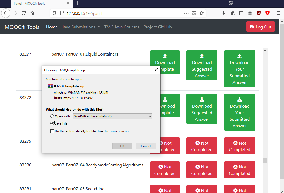Go back using browser back arrow

[x=6, y=13]
